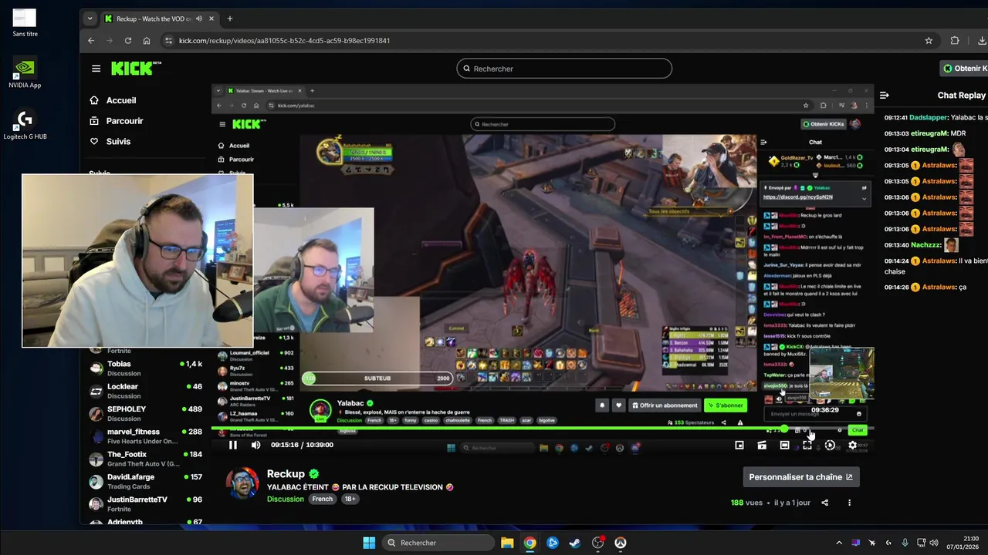Screen dimensions: 988x555
Task: Click the Reckup channel name
Action: [x=286, y=474]
